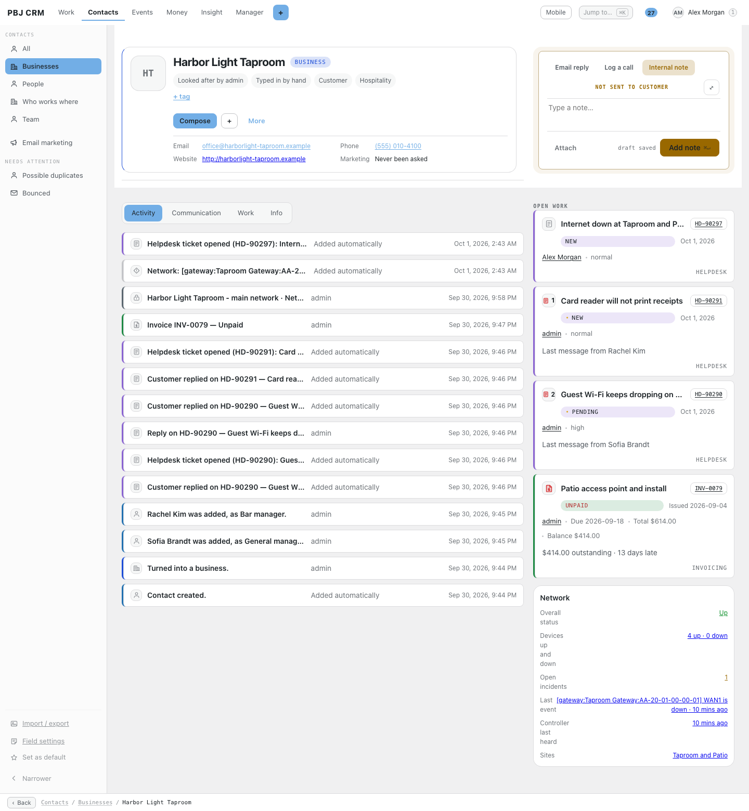Click the plus button next to Compose
Image resolution: width=749 pixels, height=811 pixels.
(x=229, y=121)
